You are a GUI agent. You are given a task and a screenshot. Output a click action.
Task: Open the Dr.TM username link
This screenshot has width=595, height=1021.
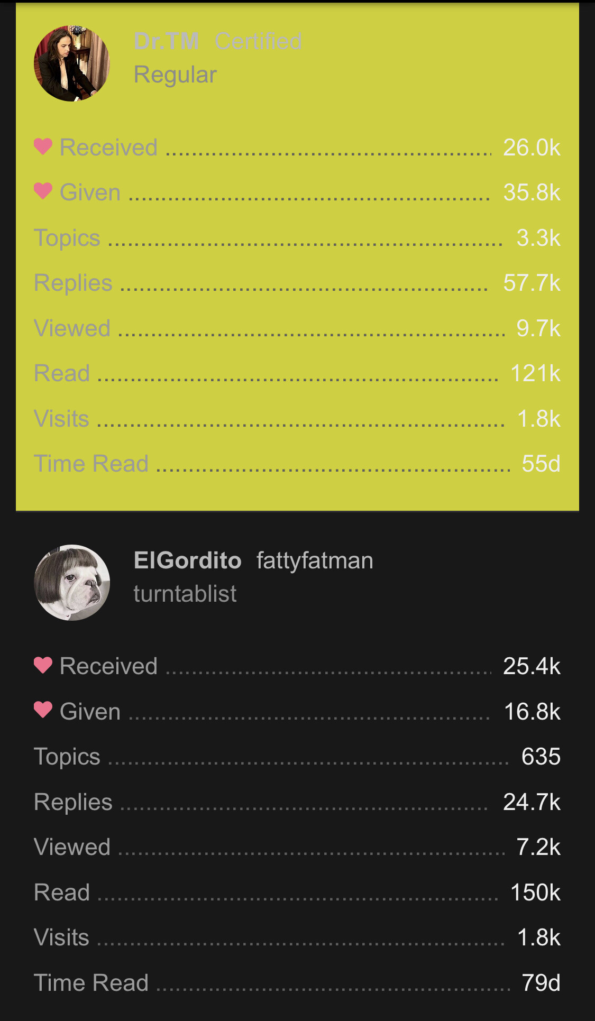coord(167,41)
